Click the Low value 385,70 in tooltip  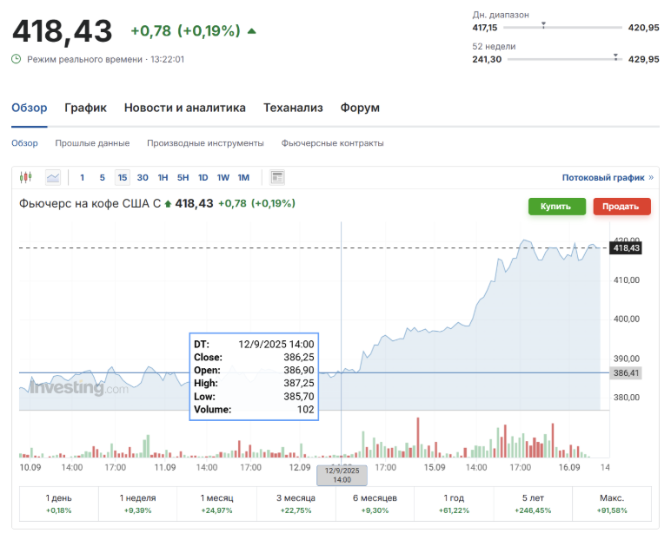click(x=299, y=397)
